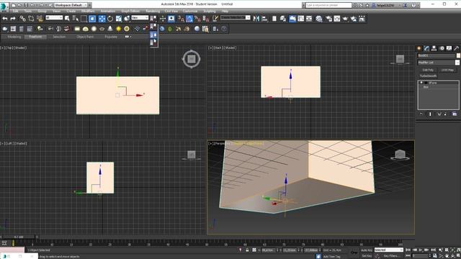Open the Rendering menu
Screen dimensions: 461x259
[x=153, y=11]
